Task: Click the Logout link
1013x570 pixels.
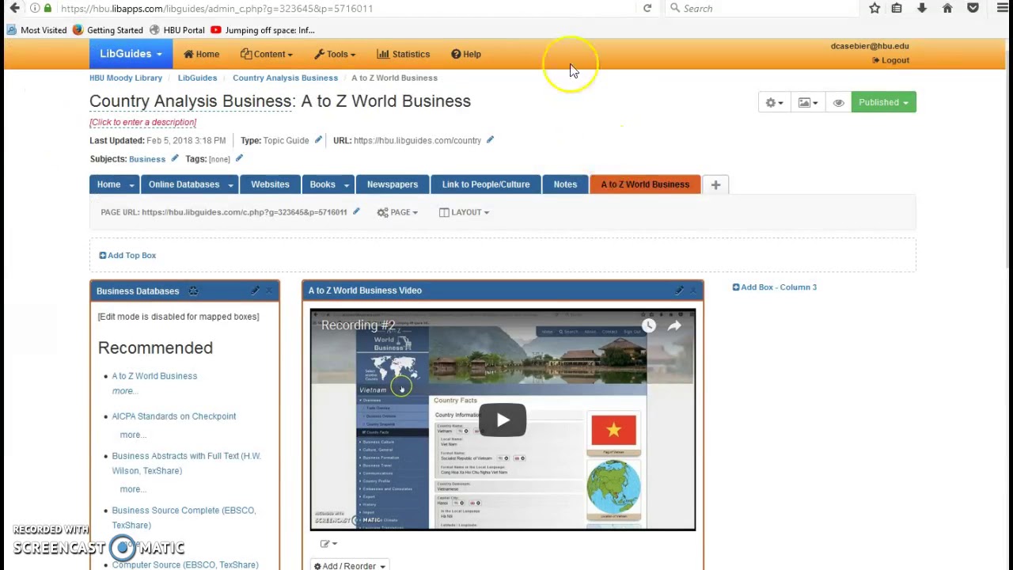Action: (891, 60)
